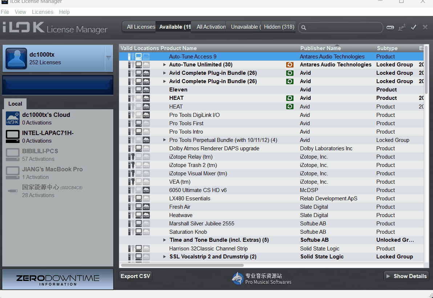Click the orange icon on Auto-Tune Unlimited row
The image size is (433, 298).
pos(290,65)
